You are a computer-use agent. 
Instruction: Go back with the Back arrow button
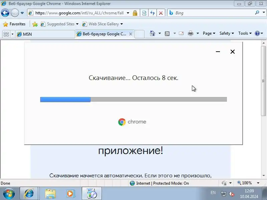[x=5, y=13]
